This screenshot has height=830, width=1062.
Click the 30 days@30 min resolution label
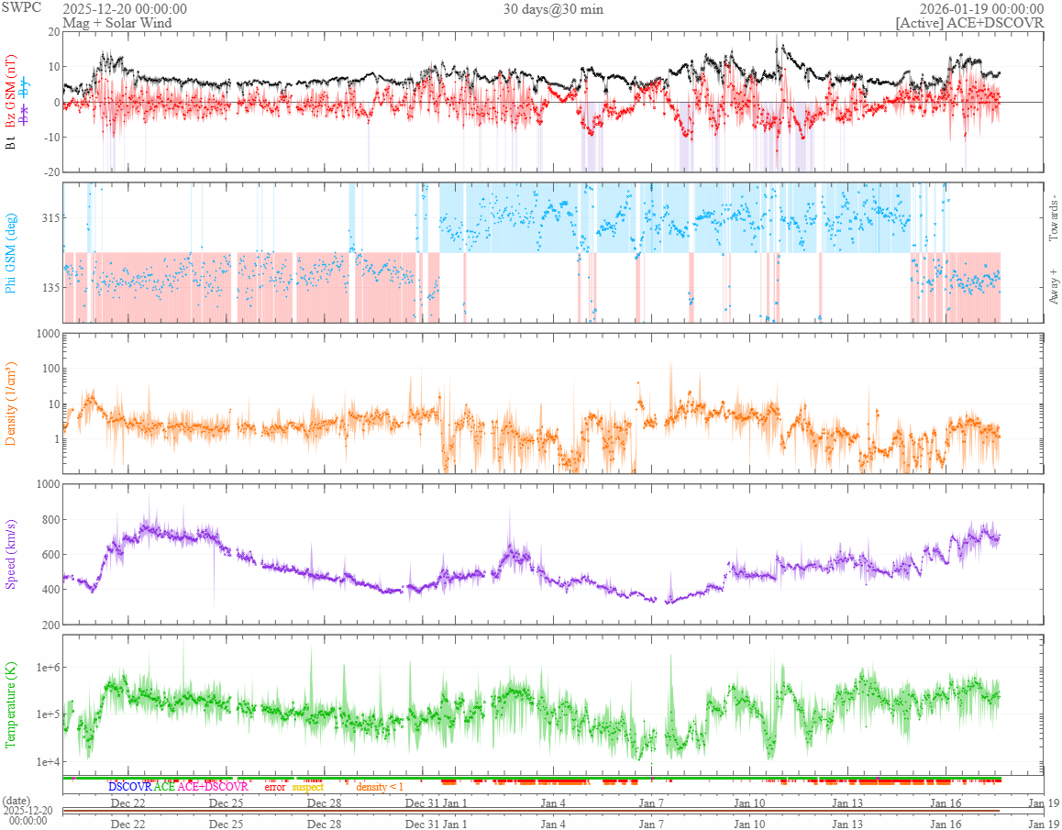click(553, 9)
